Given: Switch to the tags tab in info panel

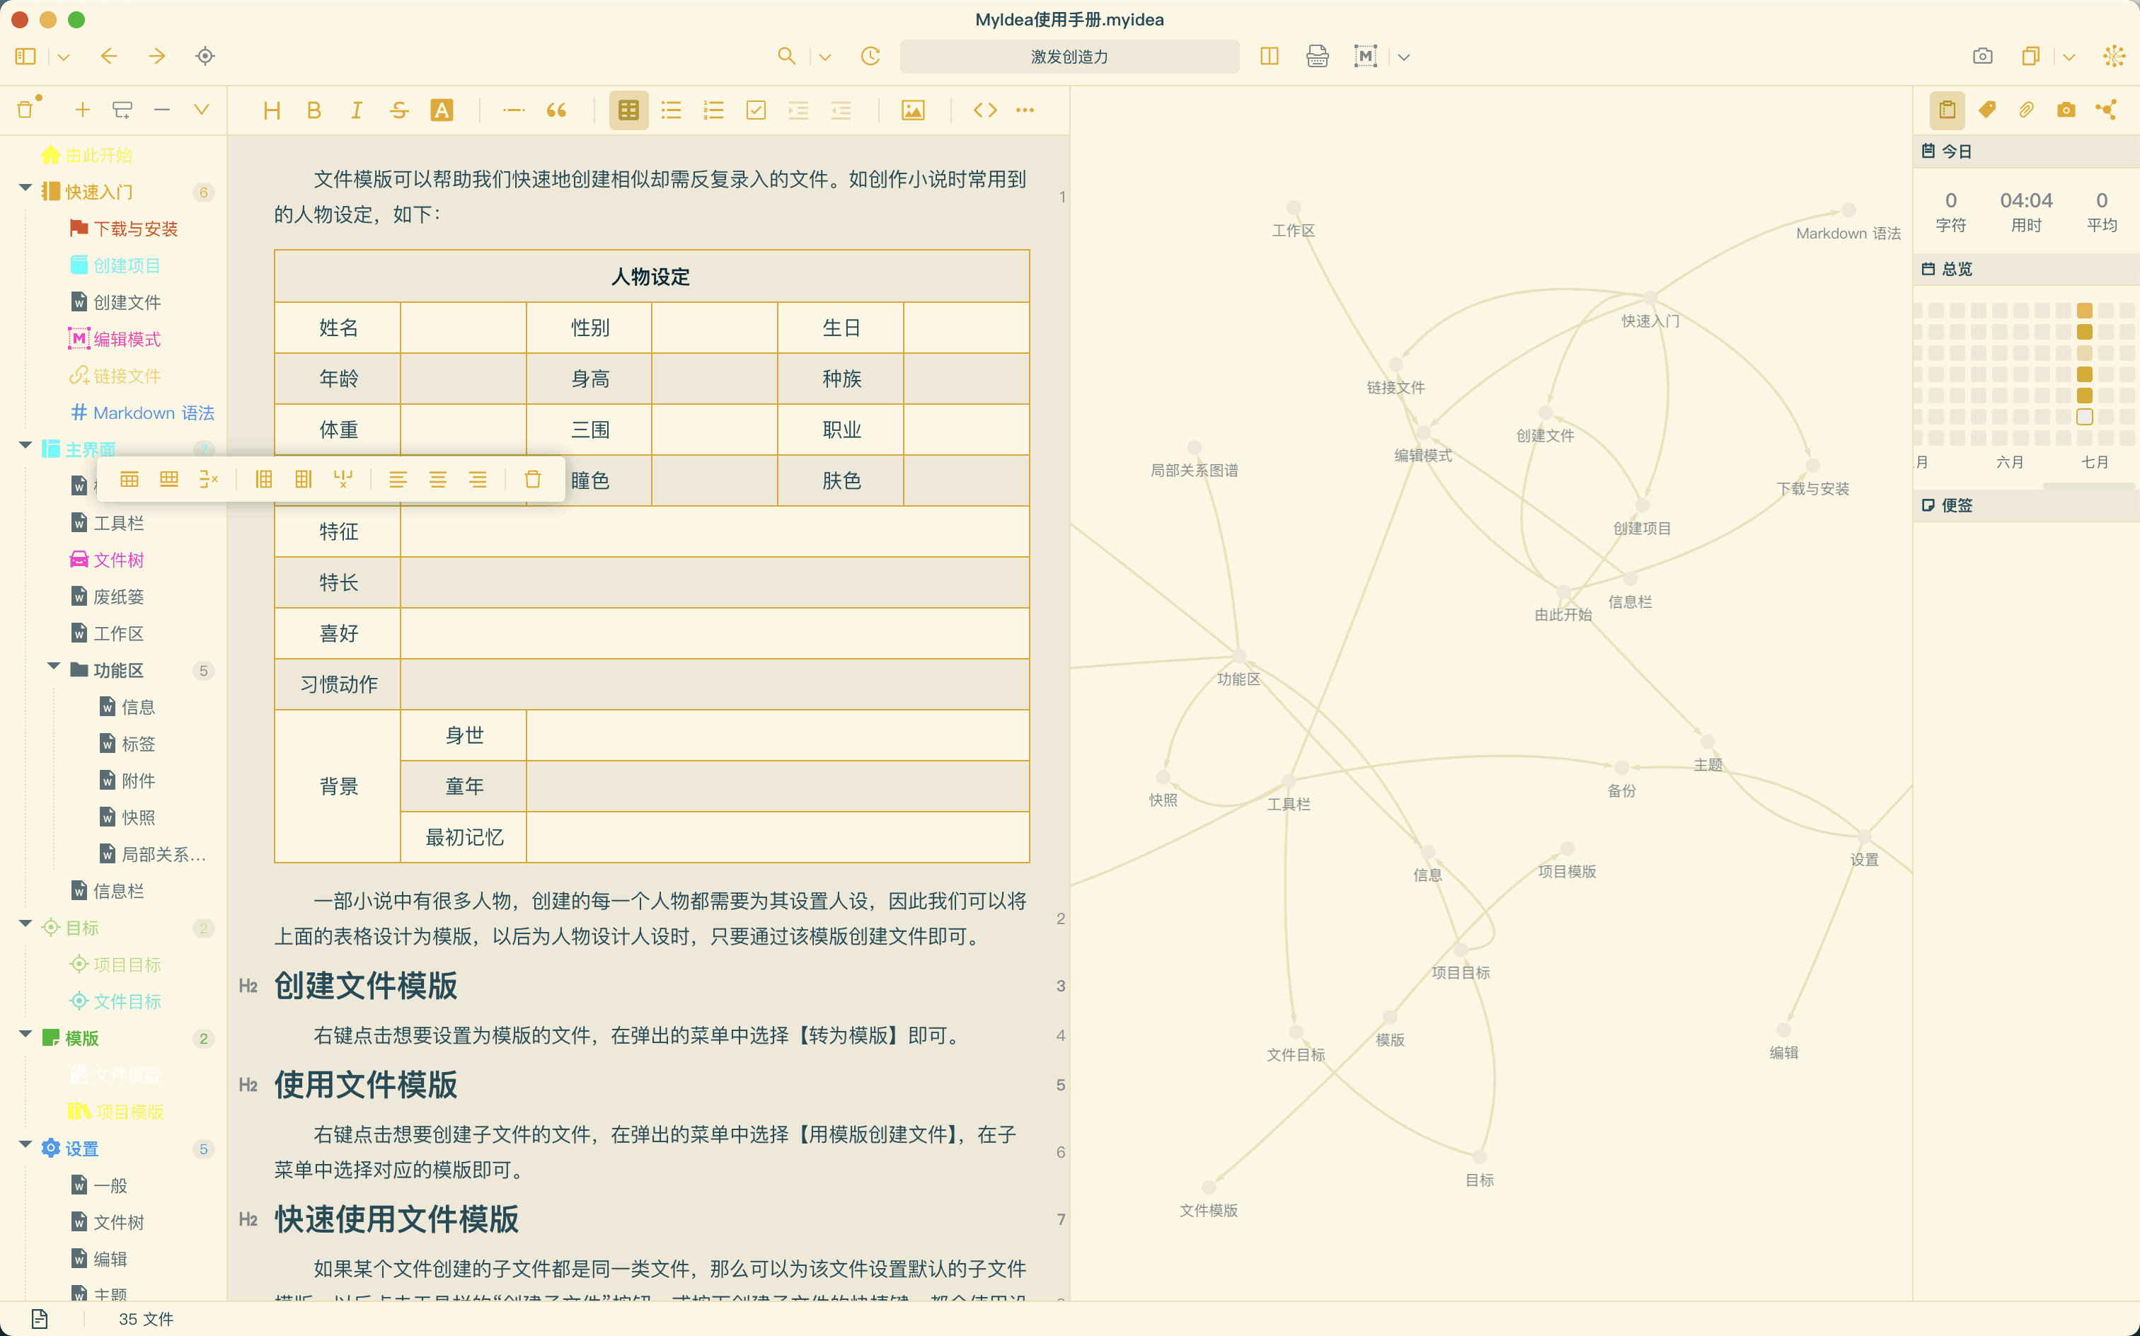Looking at the screenshot, I should click(1987, 110).
